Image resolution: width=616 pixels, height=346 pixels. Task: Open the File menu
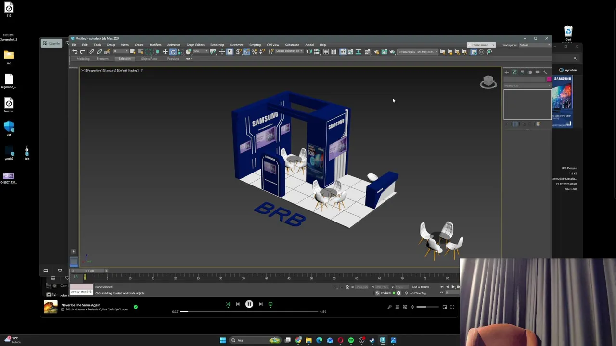(74, 45)
